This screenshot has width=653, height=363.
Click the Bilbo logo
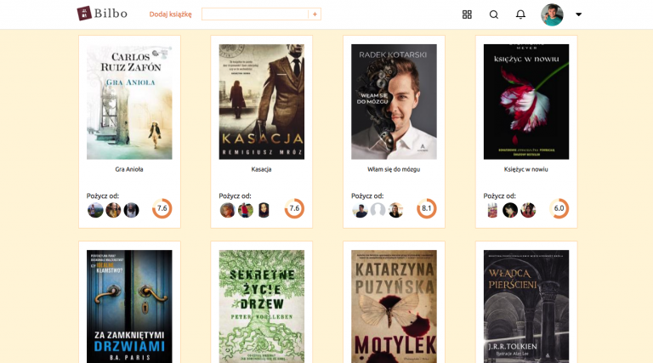(102, 14)
